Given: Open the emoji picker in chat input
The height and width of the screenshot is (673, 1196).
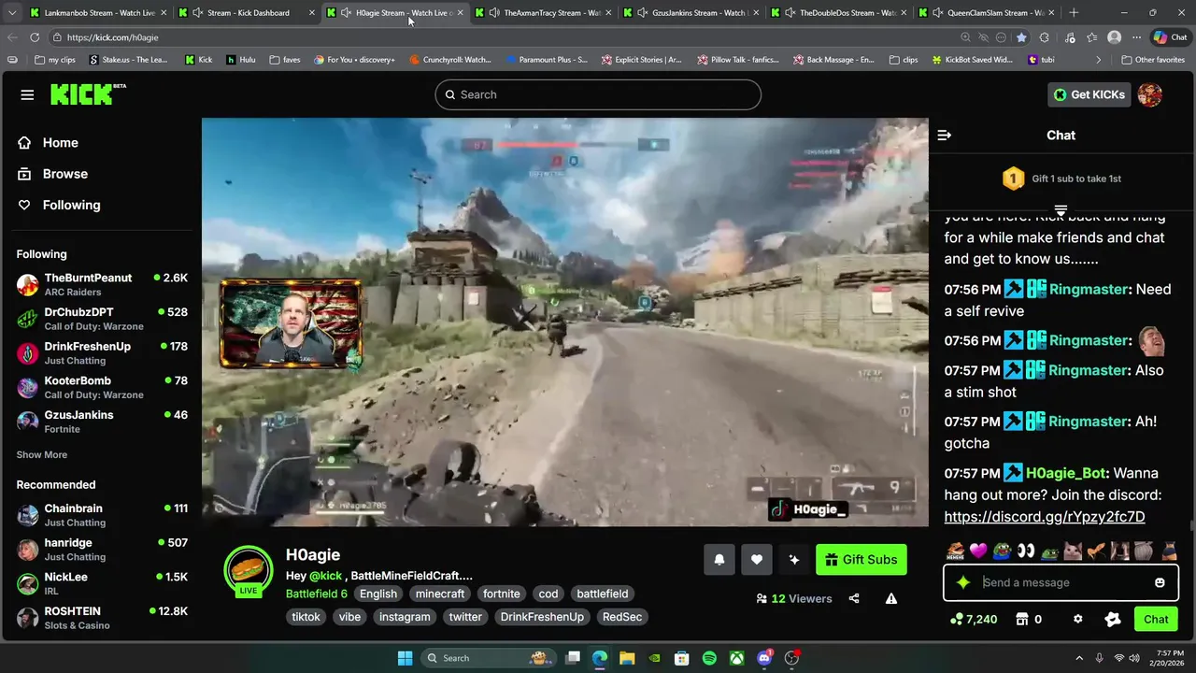Looking at the screenshot, I should tap(1160, 582).
